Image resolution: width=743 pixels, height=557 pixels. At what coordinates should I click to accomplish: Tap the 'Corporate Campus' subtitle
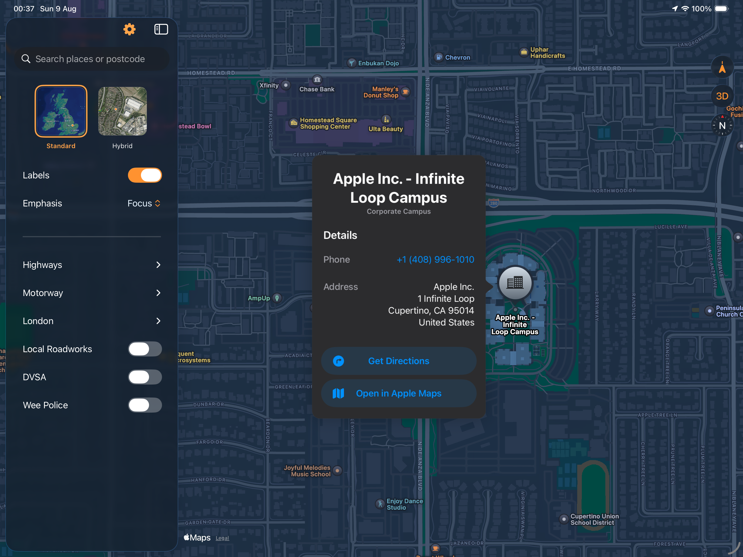tap(399, 211)
